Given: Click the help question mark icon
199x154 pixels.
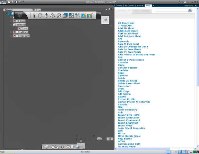Looking at the screenshot, I should click(x=185, y=2).
